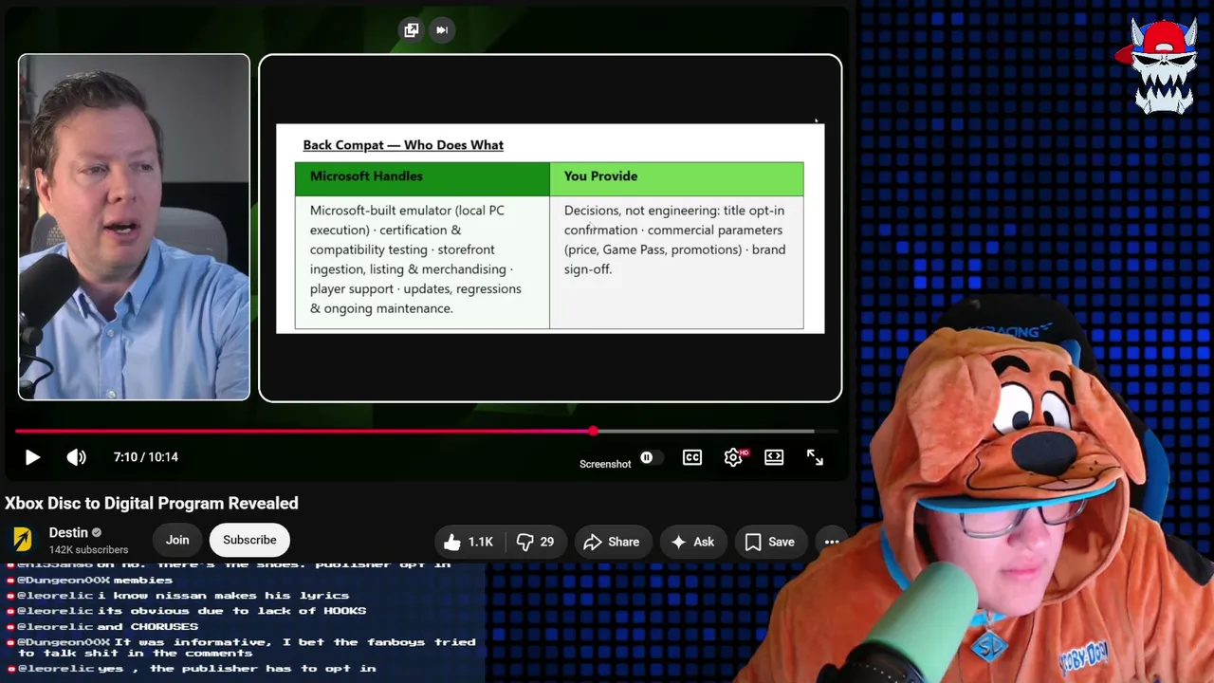
Task: Mute the video volume speaker icon
Action: 76,457
